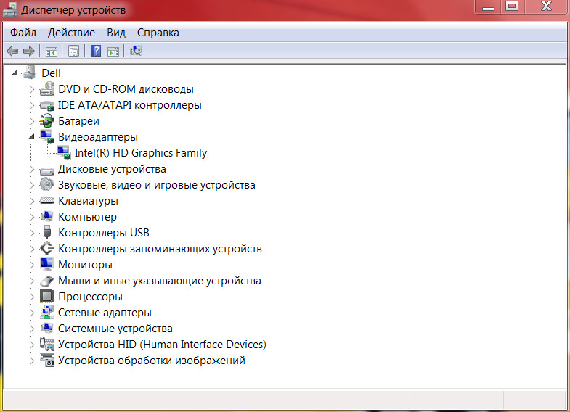Image resolution: width=570 pixels, height=412 pixels.
Task: Open the Действие menu
Action: pyautogui.click(x=71, y=33)
